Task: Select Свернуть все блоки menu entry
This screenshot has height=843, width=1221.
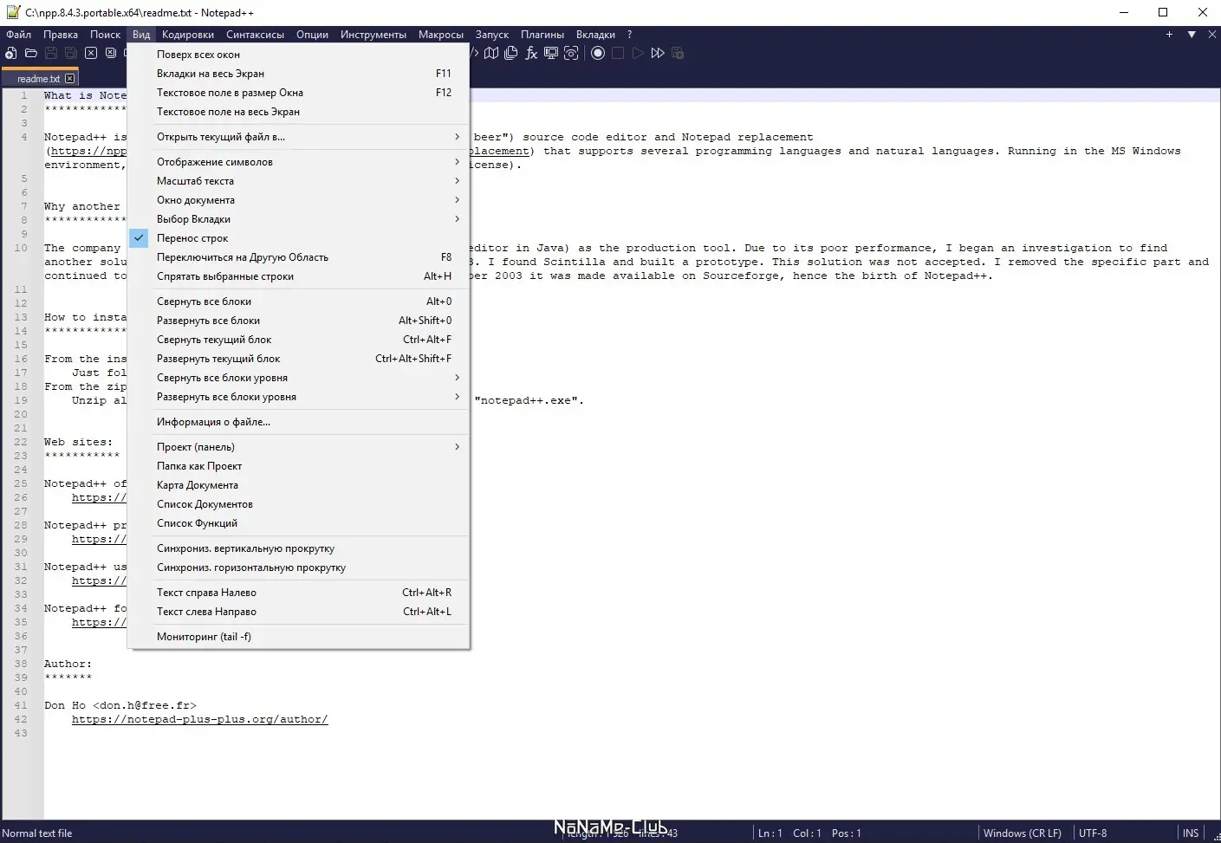Action: click(298, 302)
